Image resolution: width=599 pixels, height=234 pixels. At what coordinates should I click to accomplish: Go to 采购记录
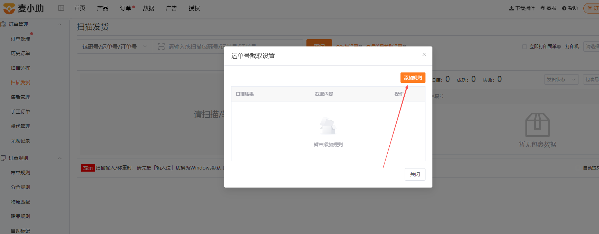click(20, 141)
